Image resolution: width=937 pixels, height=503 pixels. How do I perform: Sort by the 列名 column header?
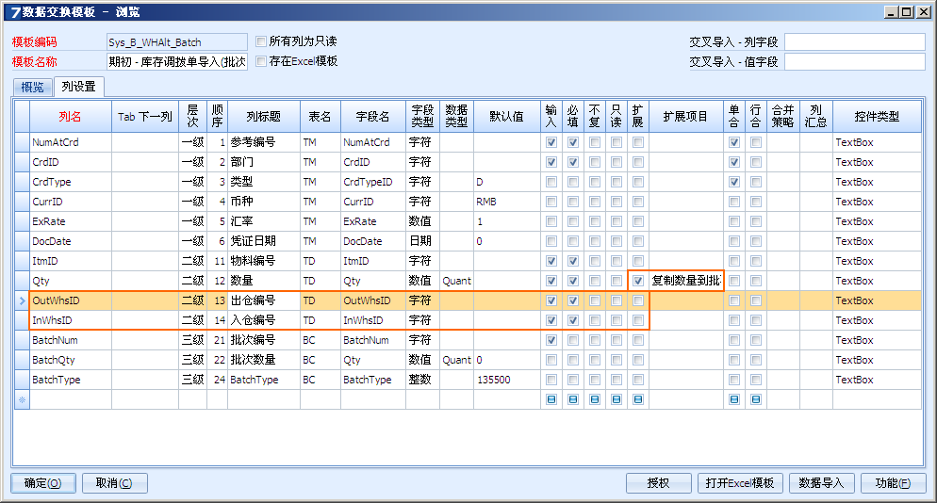(x=71, y=117)
